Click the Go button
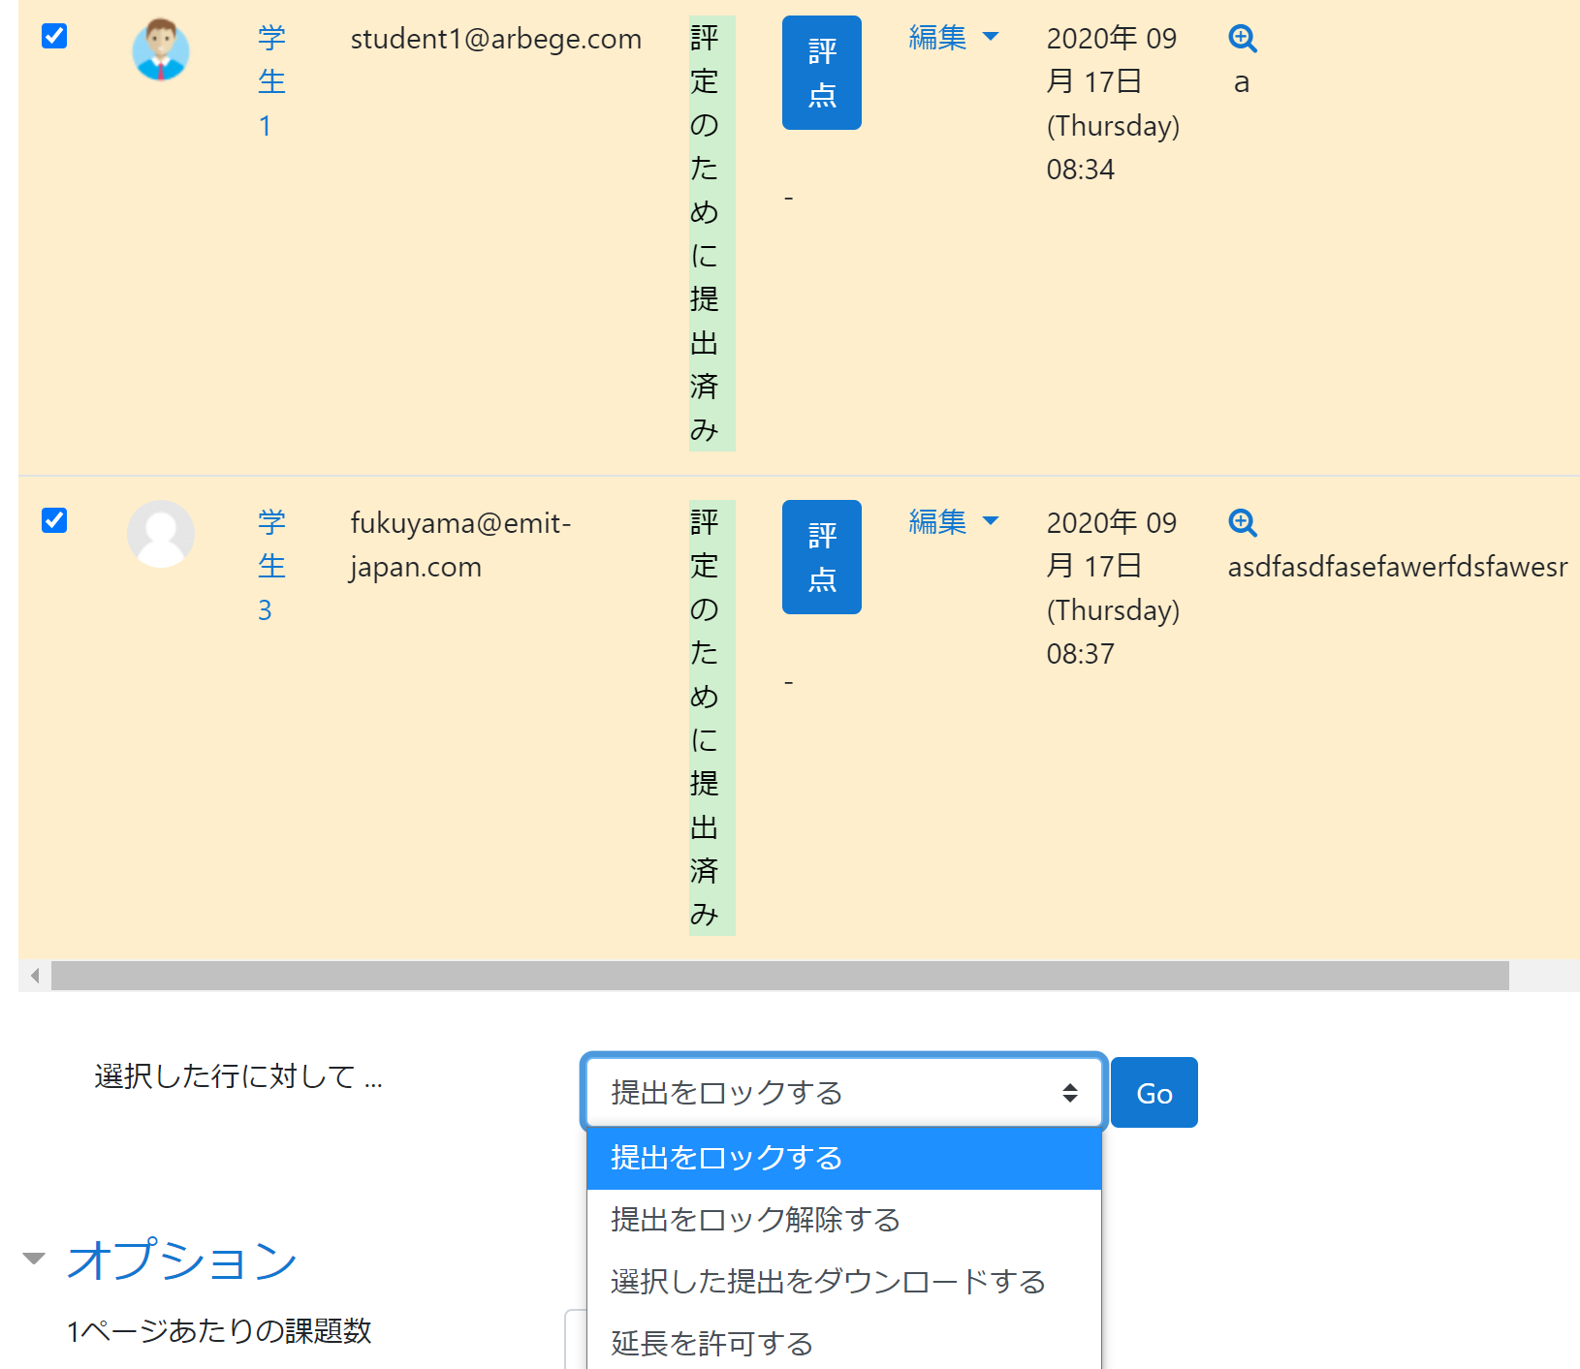1580x1369 pixels. 1154,1092
